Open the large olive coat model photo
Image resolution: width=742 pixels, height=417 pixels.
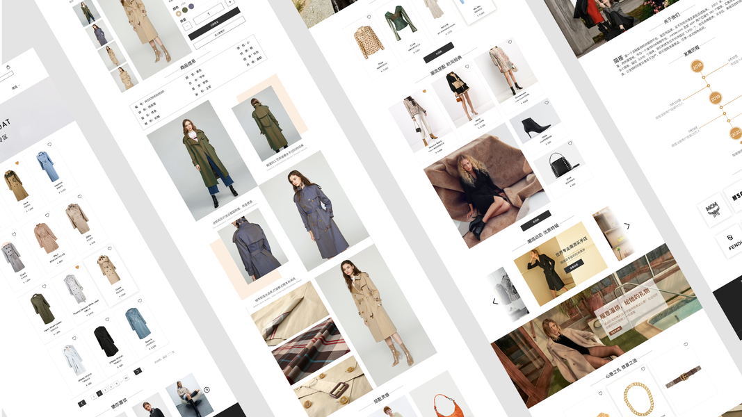point(202,161)
